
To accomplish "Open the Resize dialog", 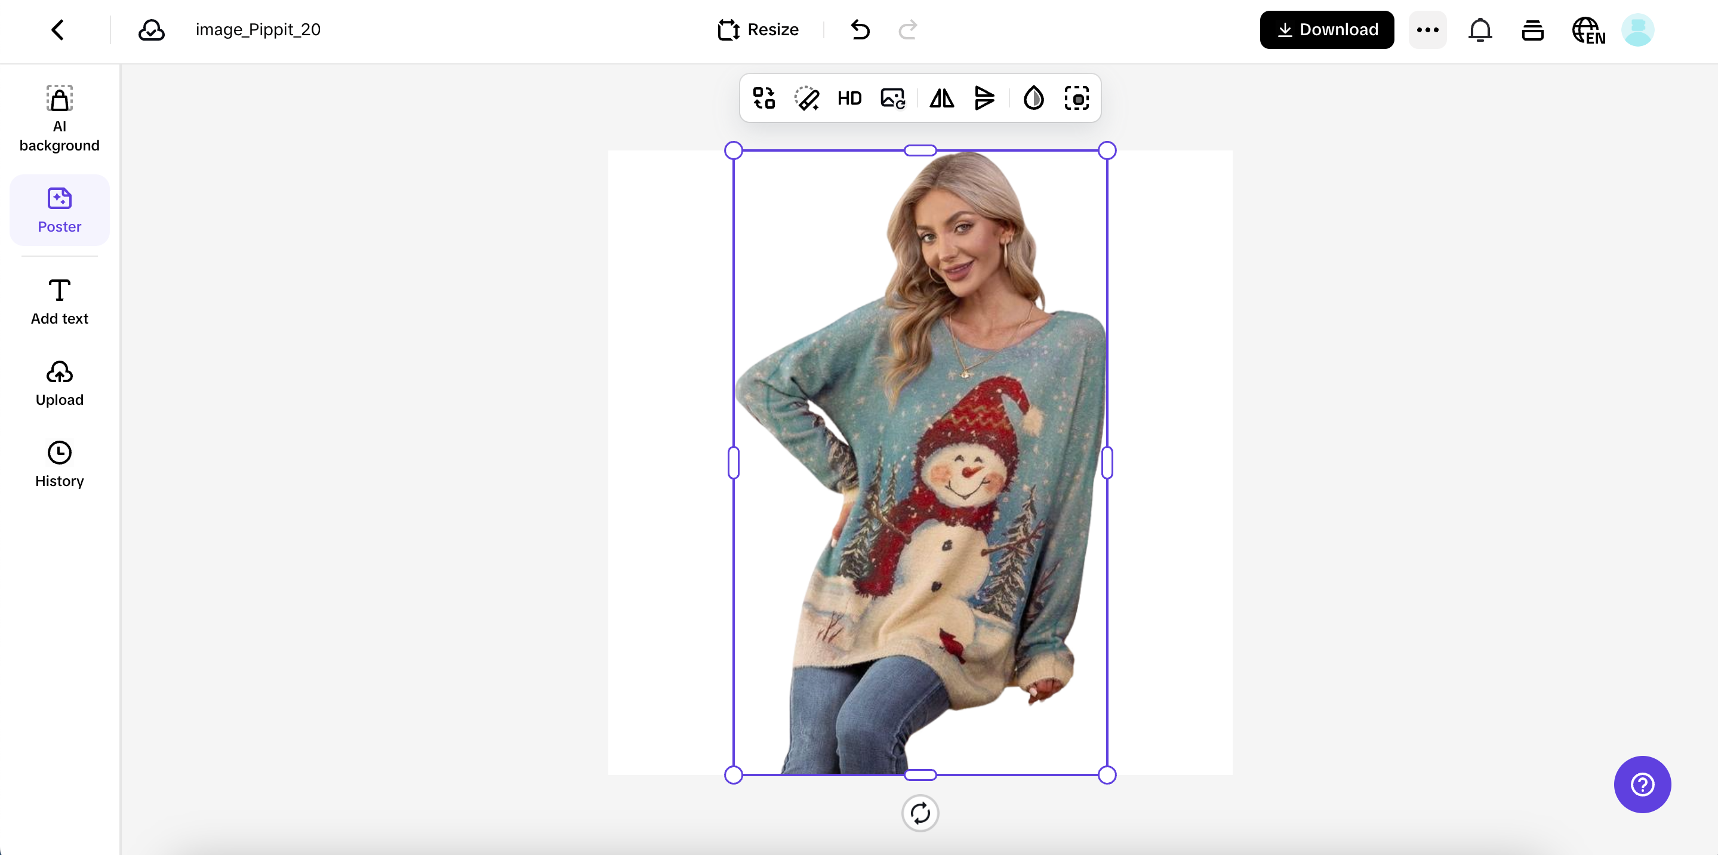I will [x=758, y=29].
